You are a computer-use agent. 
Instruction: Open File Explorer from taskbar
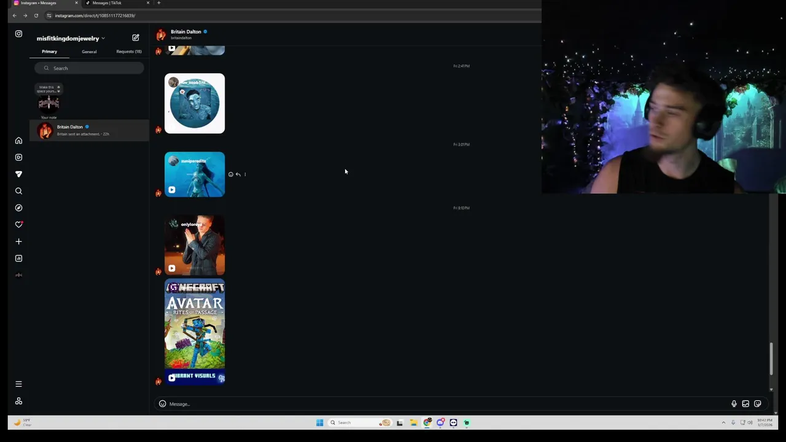[x=413, y=422]
